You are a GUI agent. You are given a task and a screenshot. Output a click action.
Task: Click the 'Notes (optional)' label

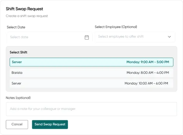[18, 98]
